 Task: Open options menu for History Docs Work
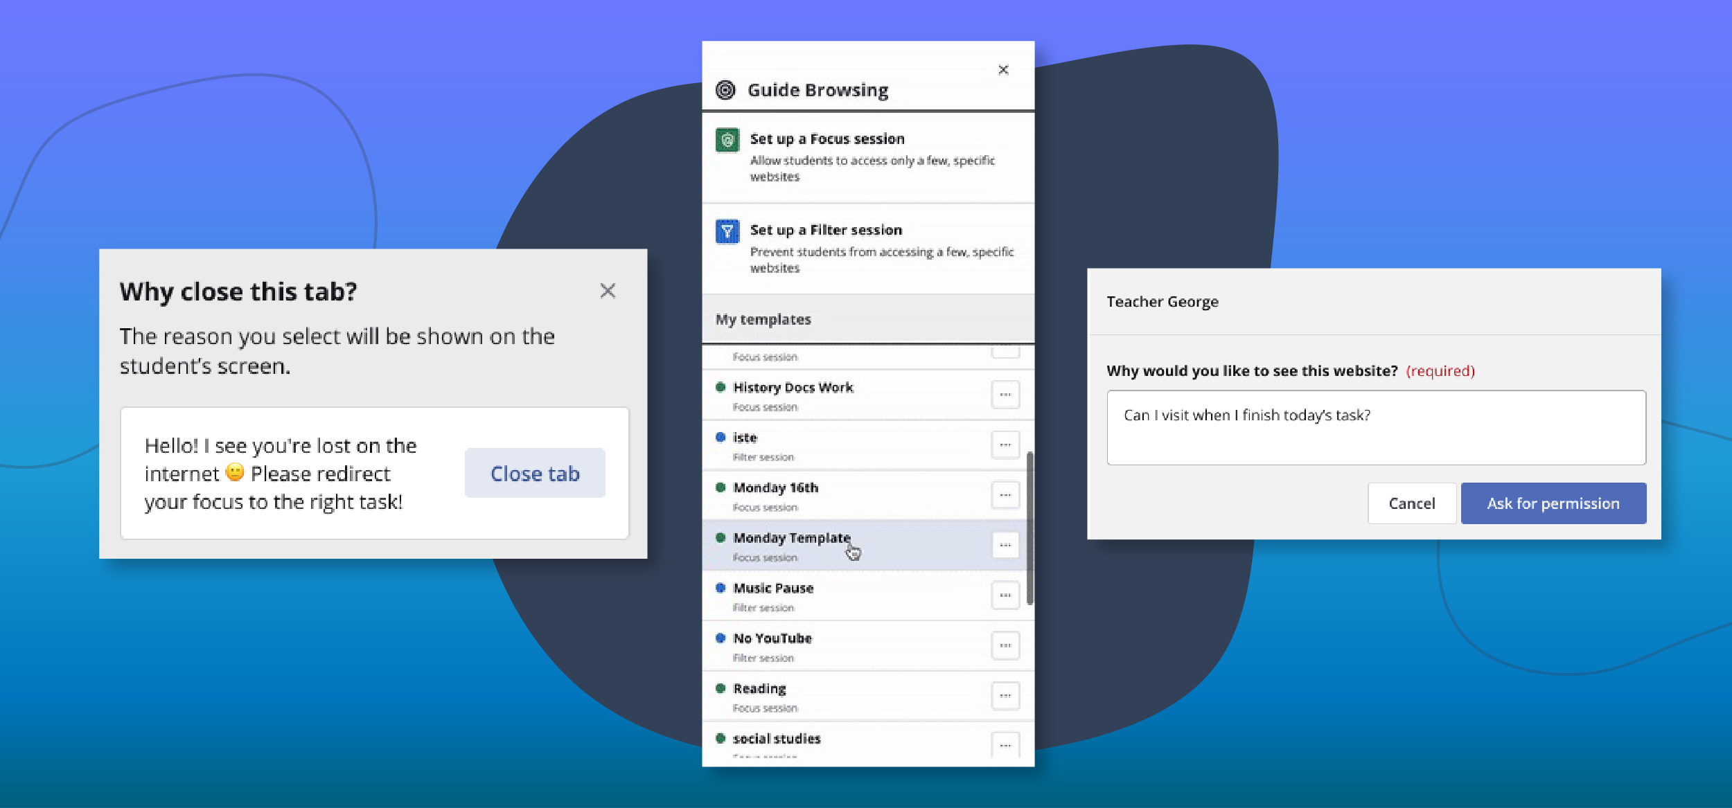click(x=1005, y=395)
